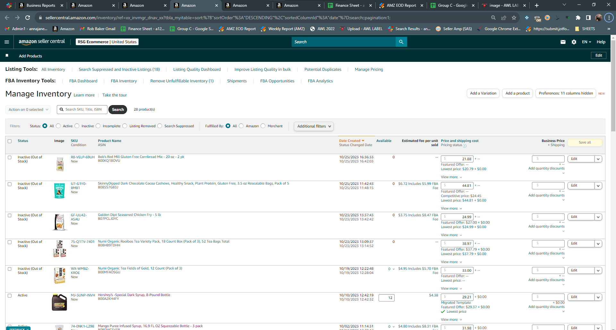Click the Save all button
The height and width of the screenshot is (330, 616).
pyautogui.click(x=585, y=143)
